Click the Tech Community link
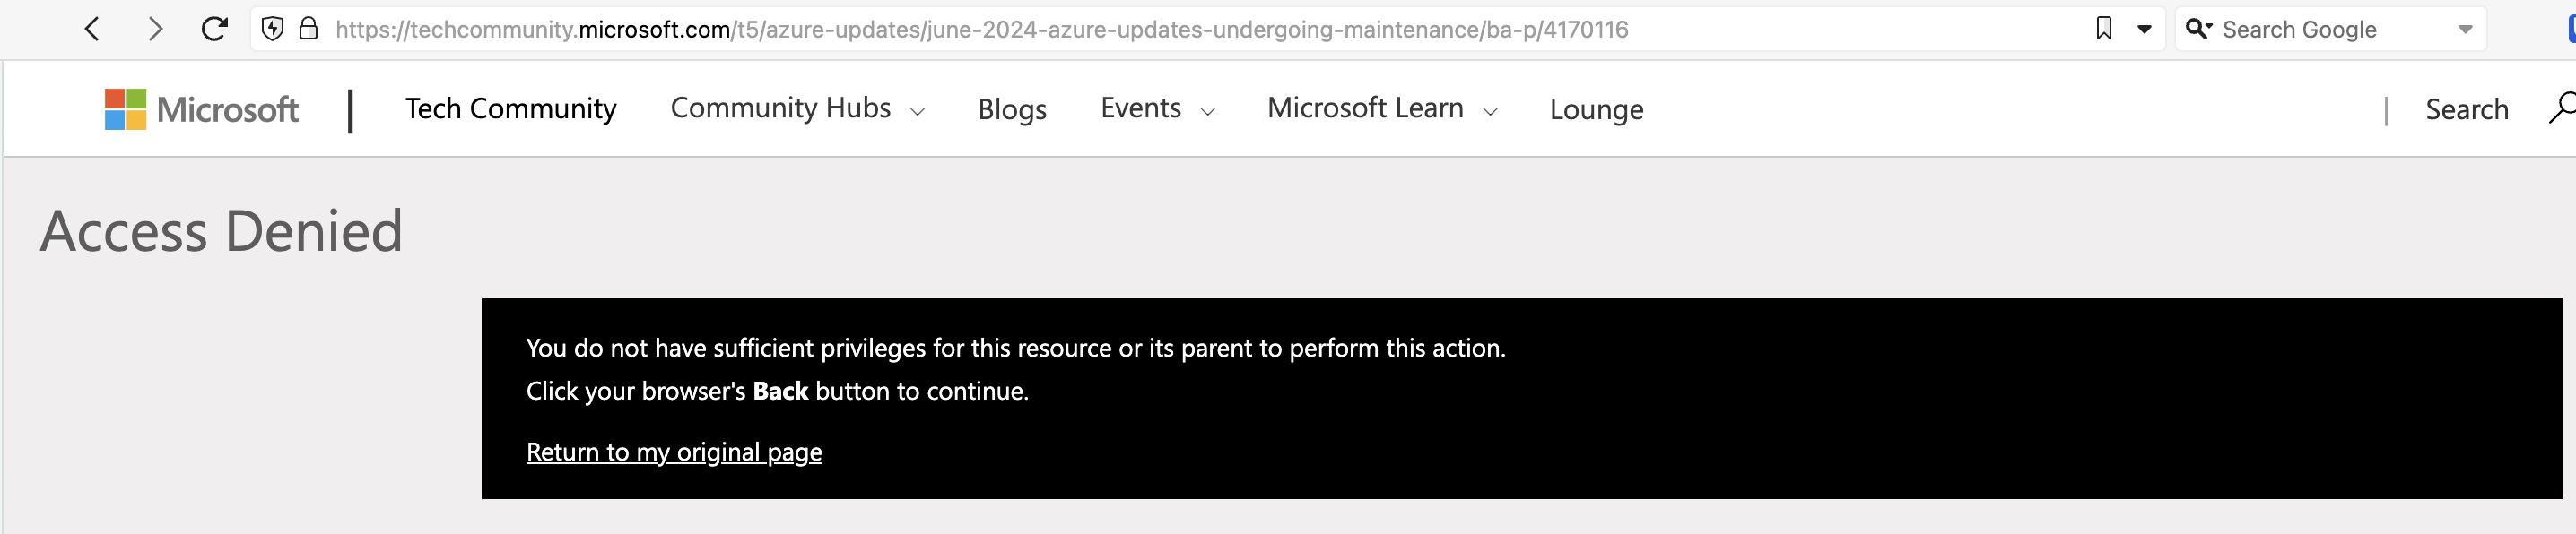 [x=510, y=108]
